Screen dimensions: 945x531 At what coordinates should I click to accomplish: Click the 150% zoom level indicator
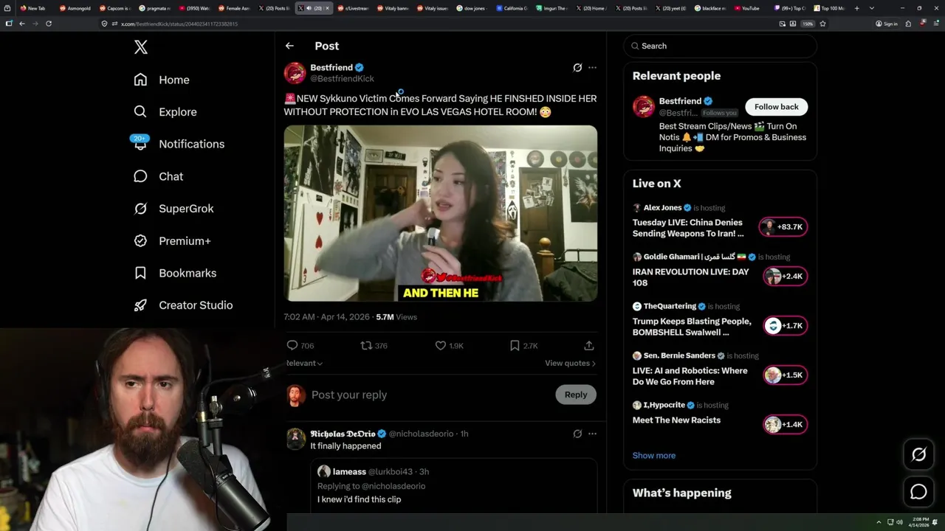[x=808, y=24]
